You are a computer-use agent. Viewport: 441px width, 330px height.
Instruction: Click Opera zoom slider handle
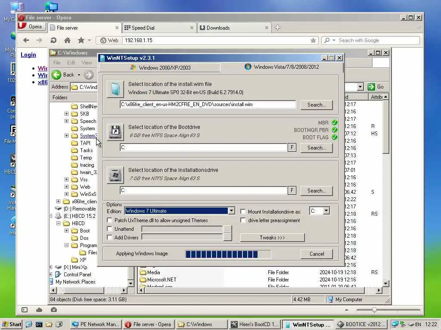[x=374, y=310]
